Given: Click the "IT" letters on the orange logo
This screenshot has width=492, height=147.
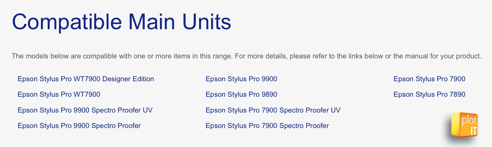Looking at the screenshot, I should (x=473, y=130).
